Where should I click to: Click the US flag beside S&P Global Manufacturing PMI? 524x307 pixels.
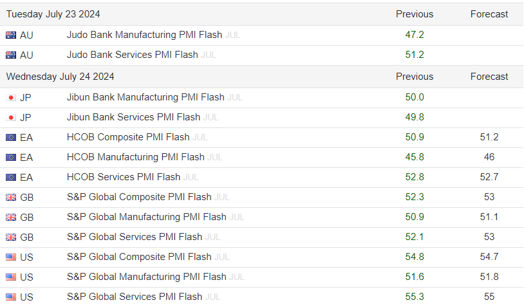coord(11,277)
